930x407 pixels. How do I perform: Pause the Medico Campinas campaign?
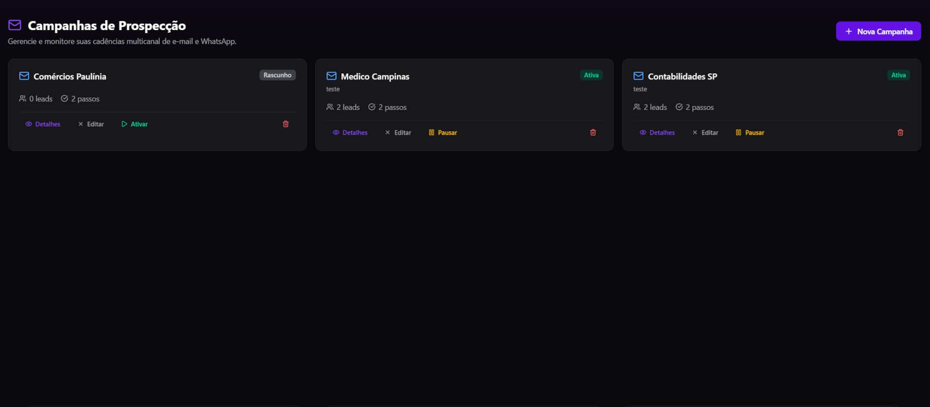(443, 133)
